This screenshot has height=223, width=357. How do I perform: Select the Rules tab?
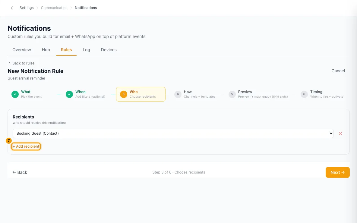(66, 50)
